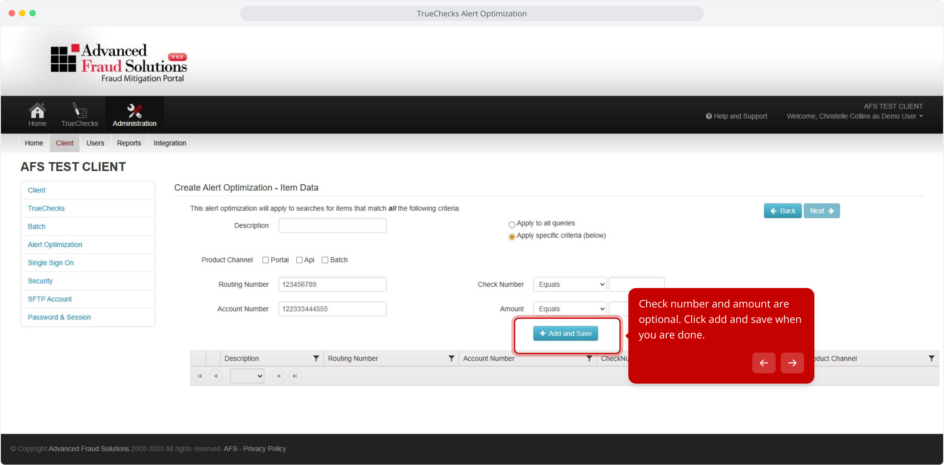Image resolution: width=944 pixels, height=465 pixels.
Task: Go to first page of grid
Action: [199, 376]
